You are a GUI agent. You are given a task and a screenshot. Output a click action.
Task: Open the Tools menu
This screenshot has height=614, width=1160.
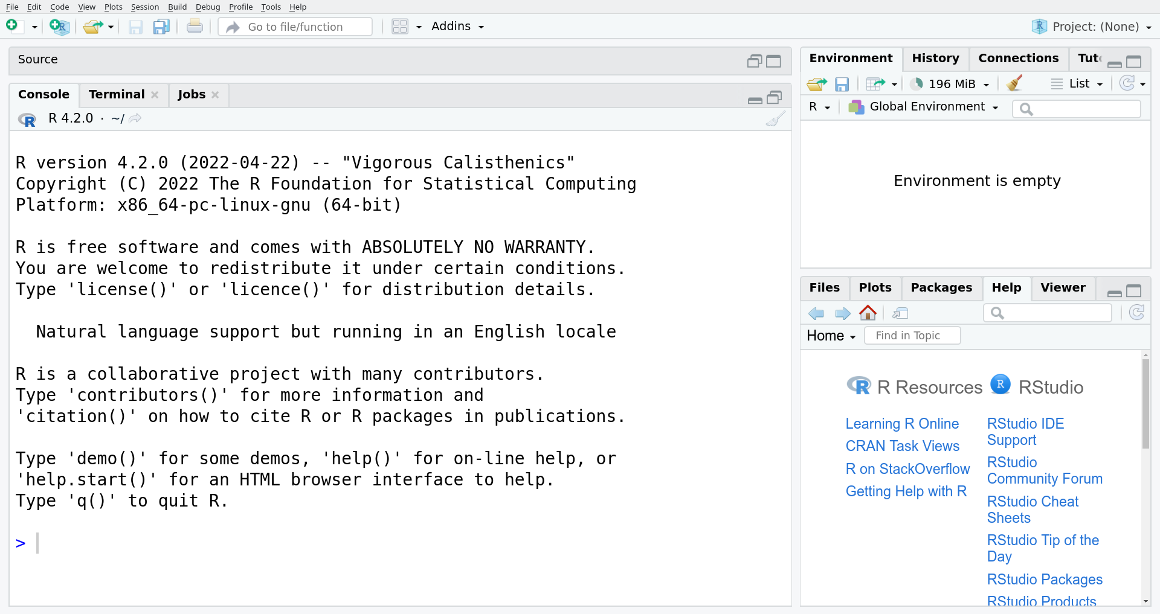[x=271, y=7]
